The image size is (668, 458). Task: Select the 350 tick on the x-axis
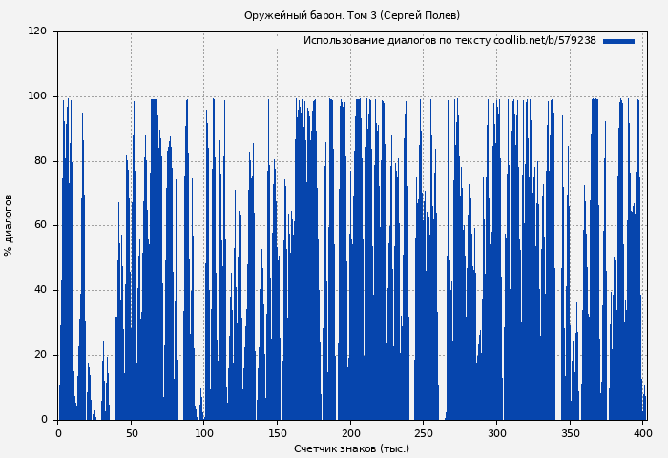570,433
